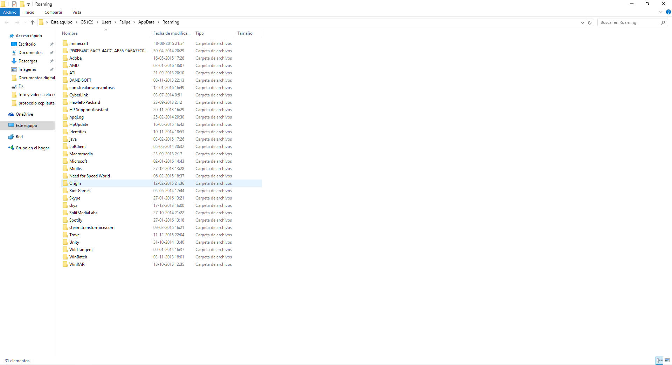This screenshot has width=672, height=365.
Task: Select the Spotify folder icon
Action: [65, 220]
